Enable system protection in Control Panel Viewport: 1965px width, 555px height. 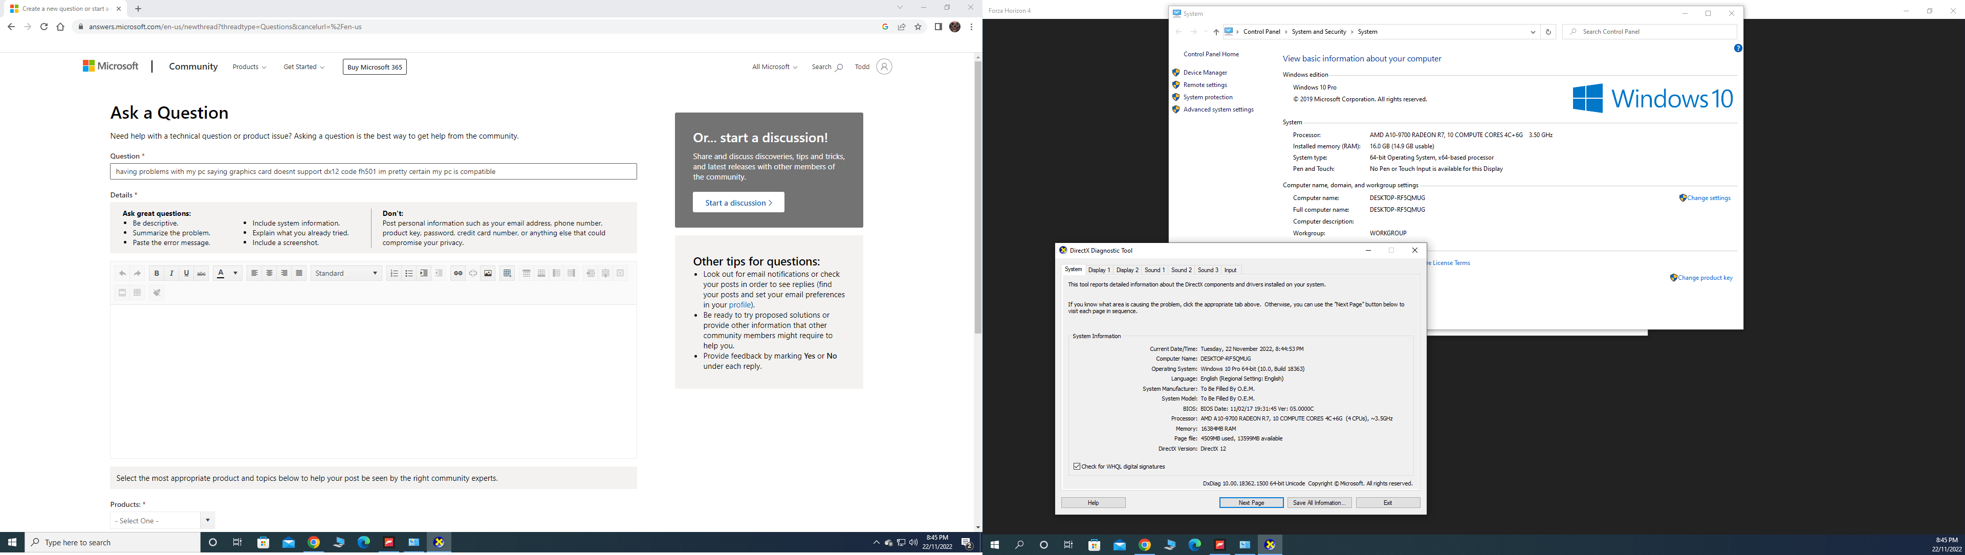click(x=1207, y=97)
